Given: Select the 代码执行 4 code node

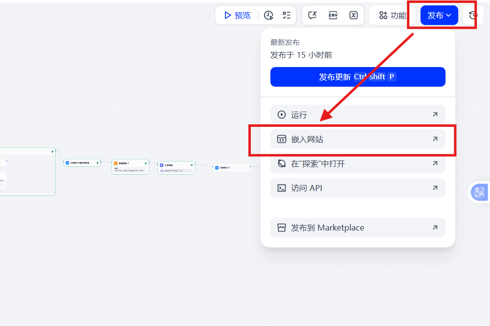Looking at the screenshot, I should click(232, 168).
